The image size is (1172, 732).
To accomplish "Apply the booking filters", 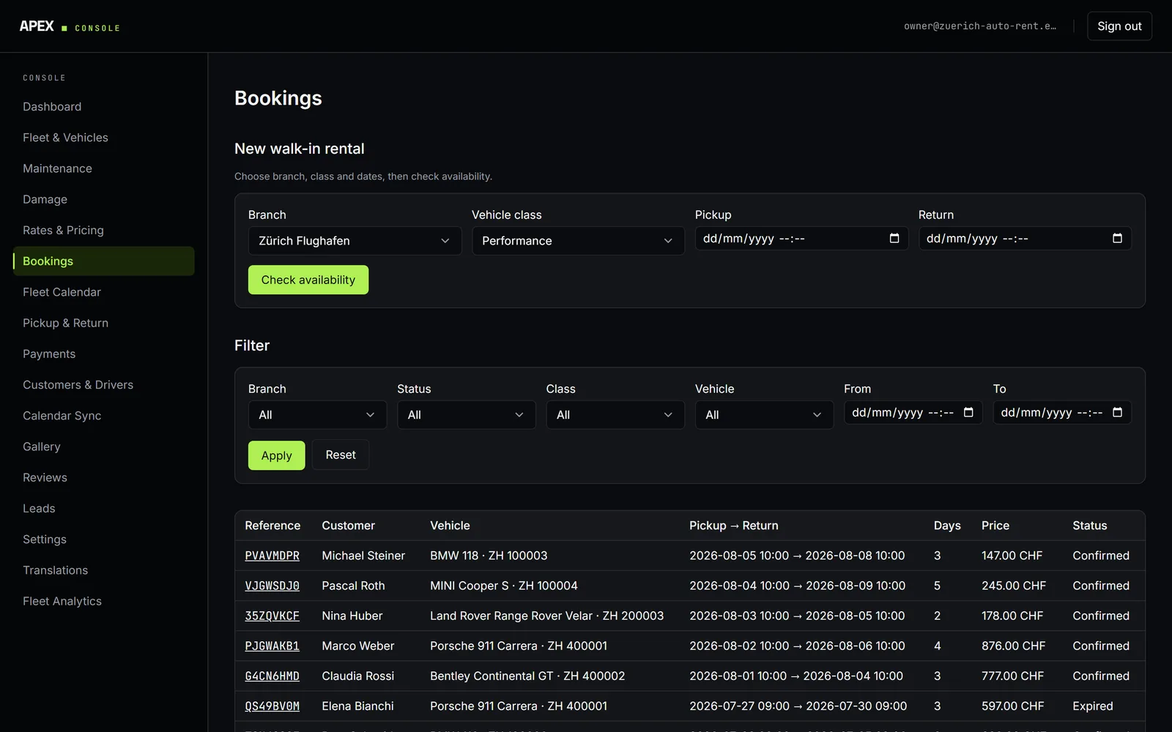I will pyautogui.click(x=276, y=455).
